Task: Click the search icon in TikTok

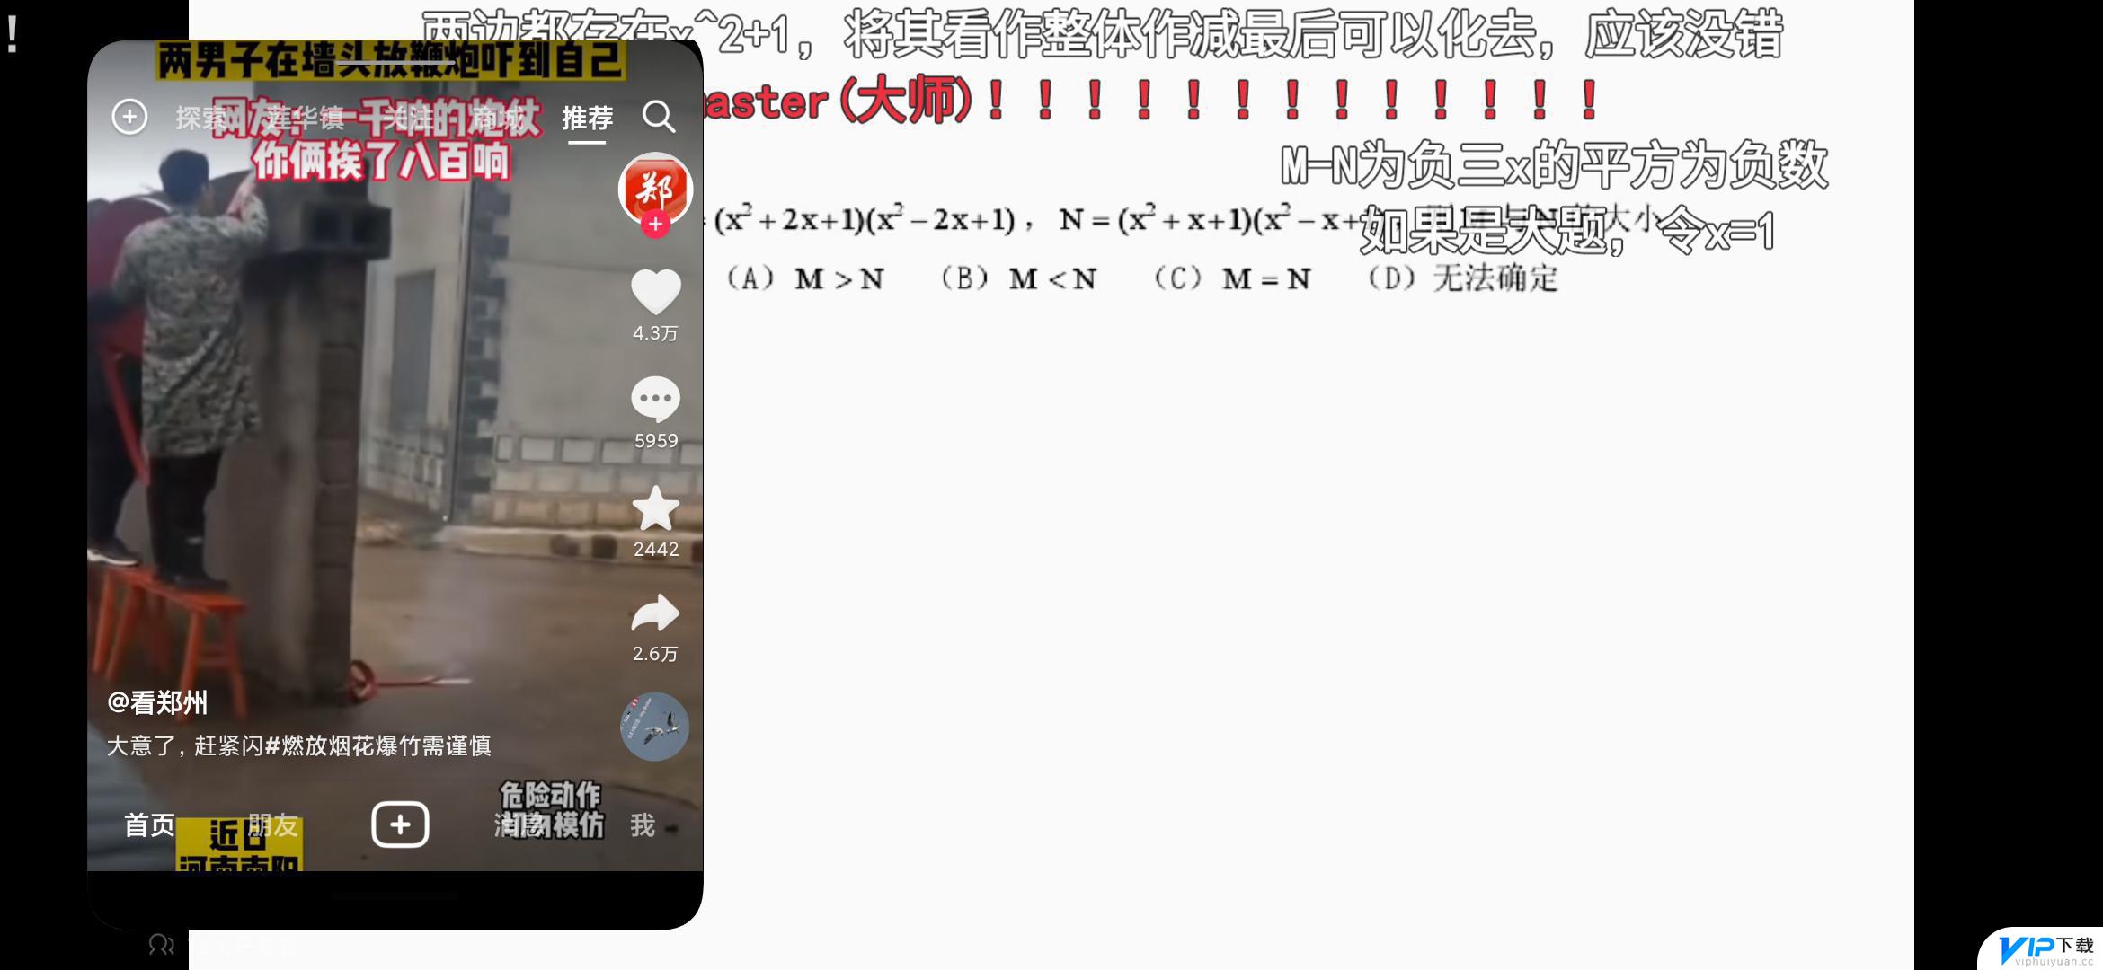Action: pos(659,117)
